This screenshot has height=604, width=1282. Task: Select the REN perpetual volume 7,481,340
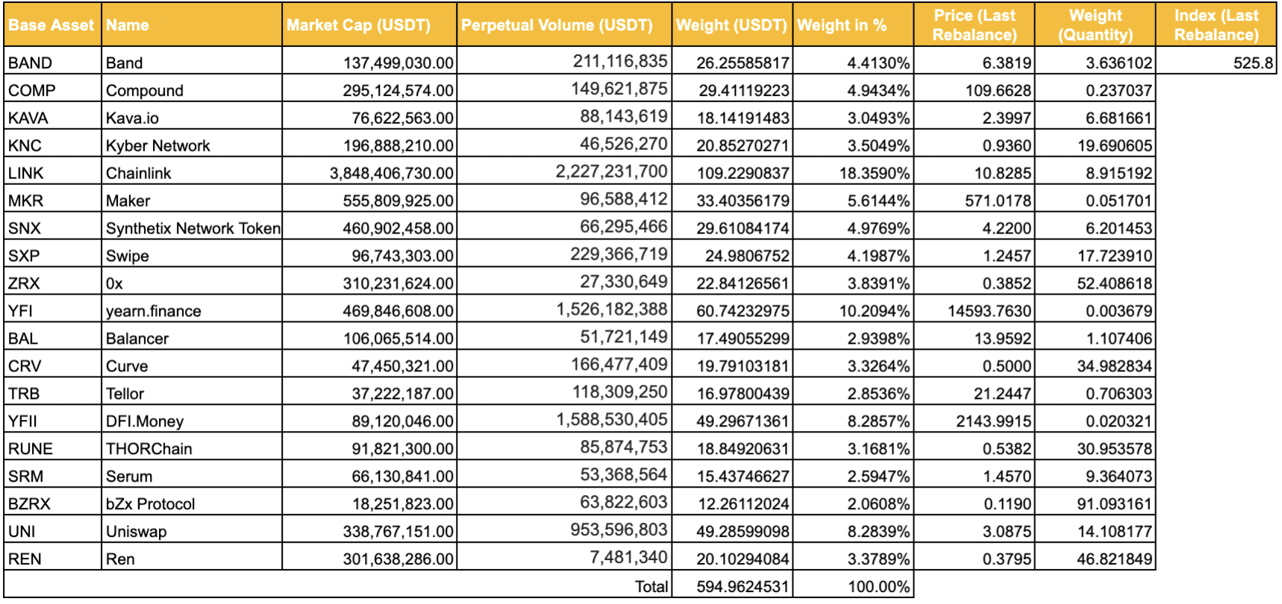tap(564, 558)
